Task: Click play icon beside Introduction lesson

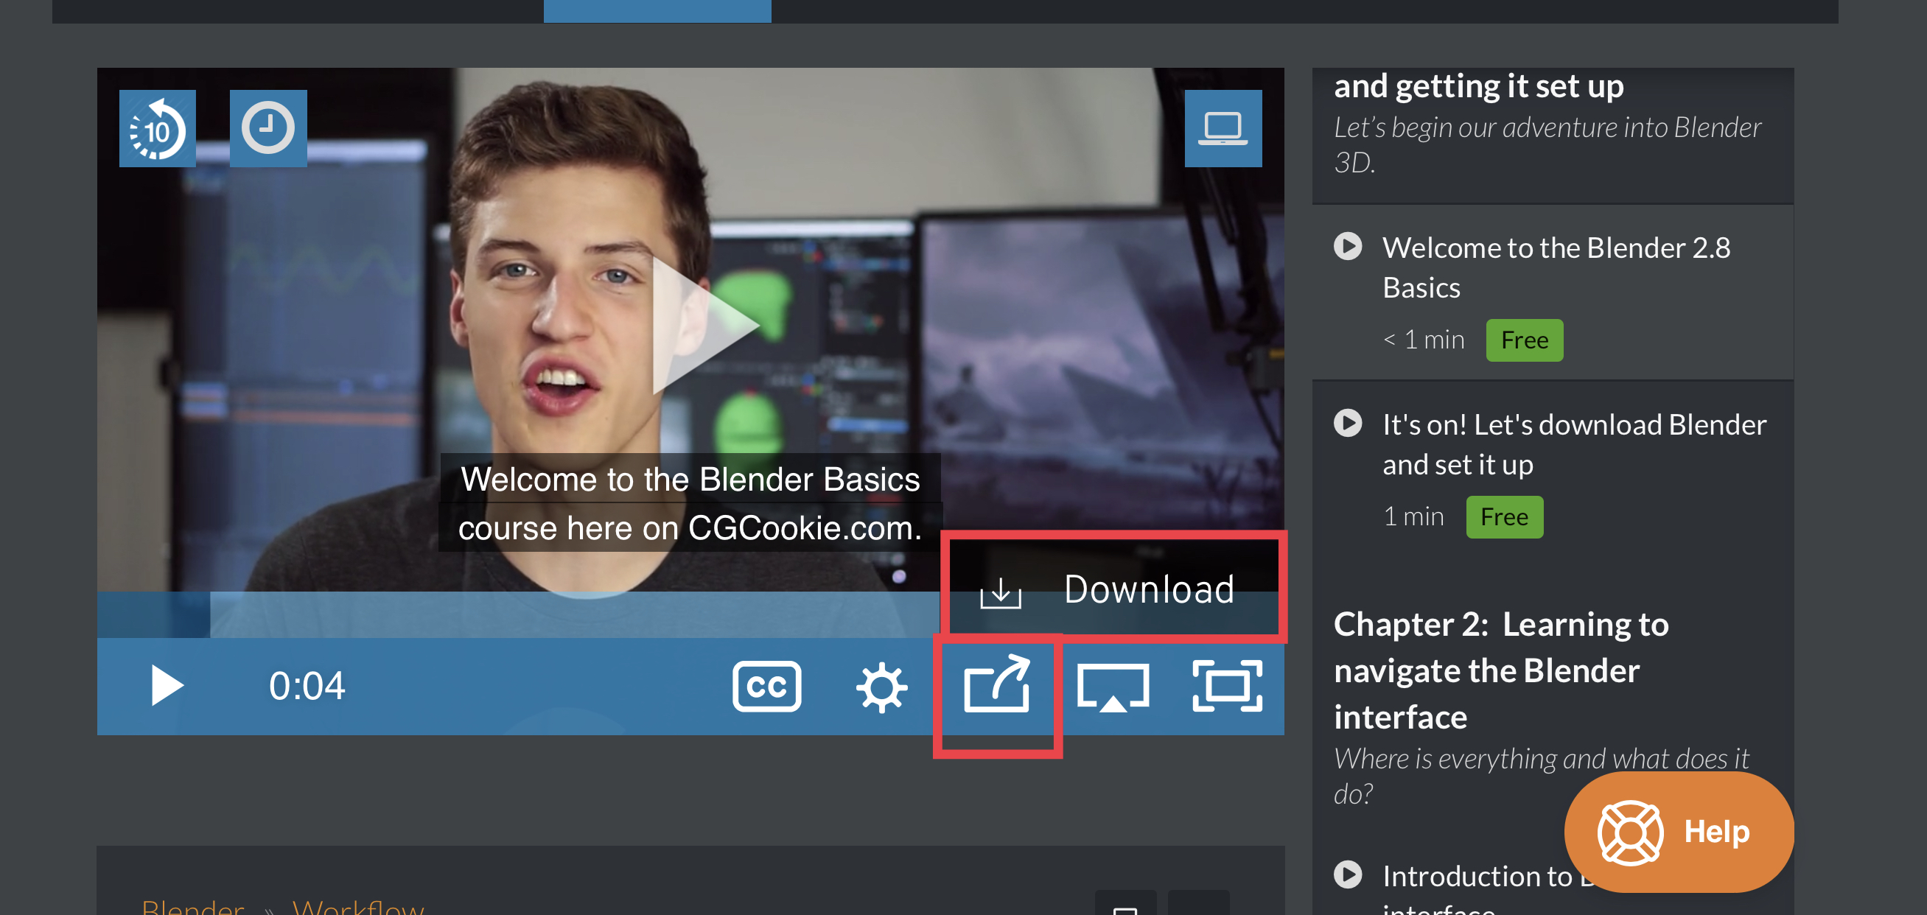Action: (x=1347, y=874)
